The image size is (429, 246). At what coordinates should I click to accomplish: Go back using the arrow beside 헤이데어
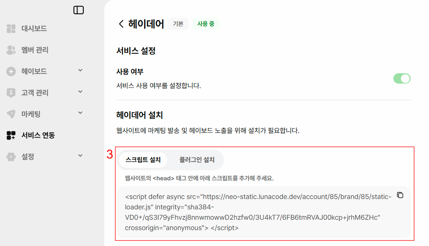pos(121,24)
